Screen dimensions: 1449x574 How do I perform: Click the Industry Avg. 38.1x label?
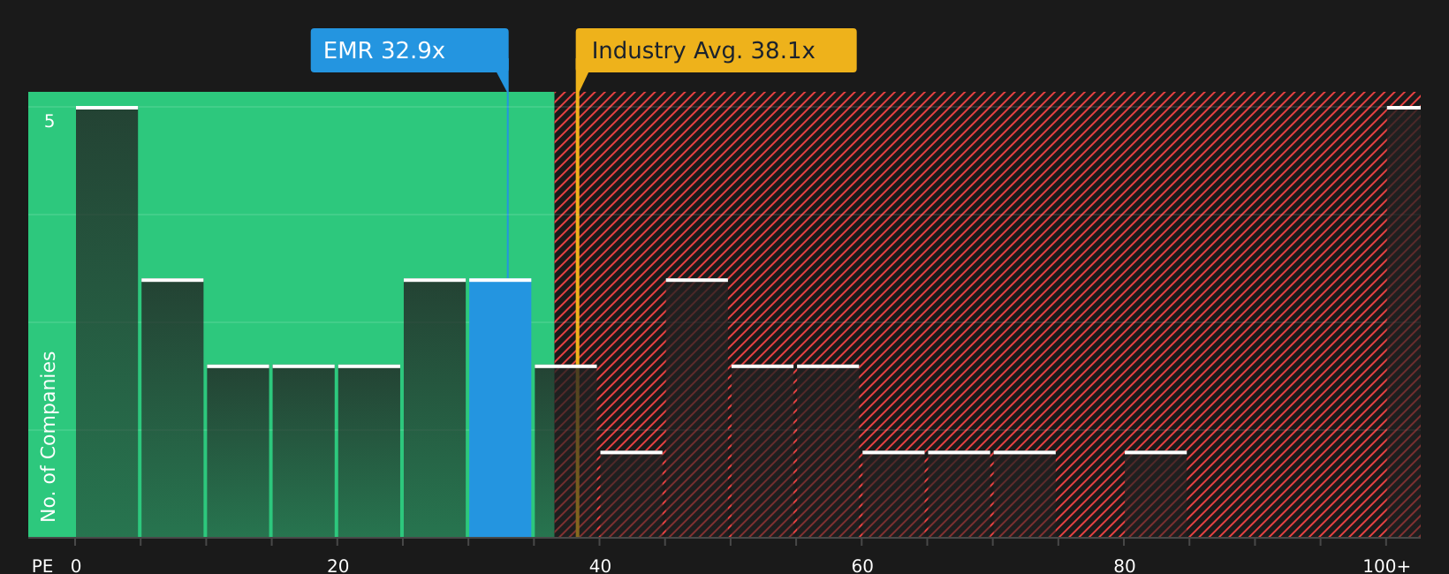[x=716, y=50]
